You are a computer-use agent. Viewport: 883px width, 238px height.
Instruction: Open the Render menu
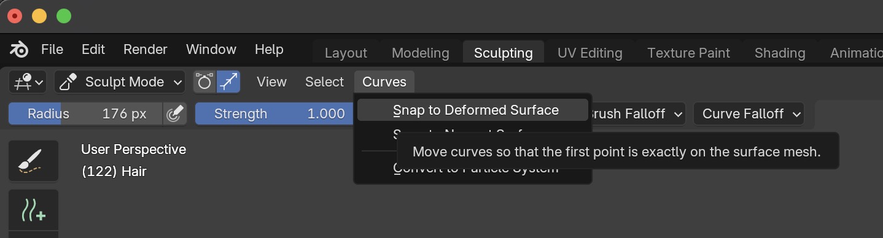(x=146, y=50)
